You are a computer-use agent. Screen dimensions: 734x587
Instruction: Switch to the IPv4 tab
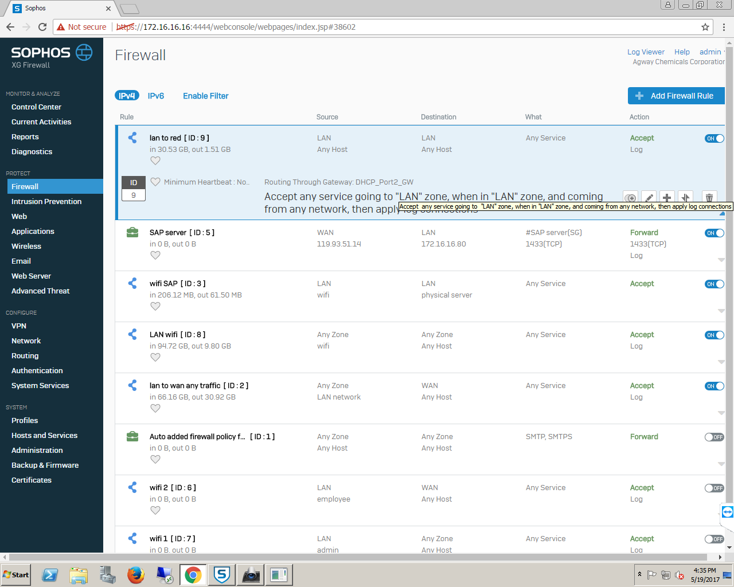click(x=127, y=96)
